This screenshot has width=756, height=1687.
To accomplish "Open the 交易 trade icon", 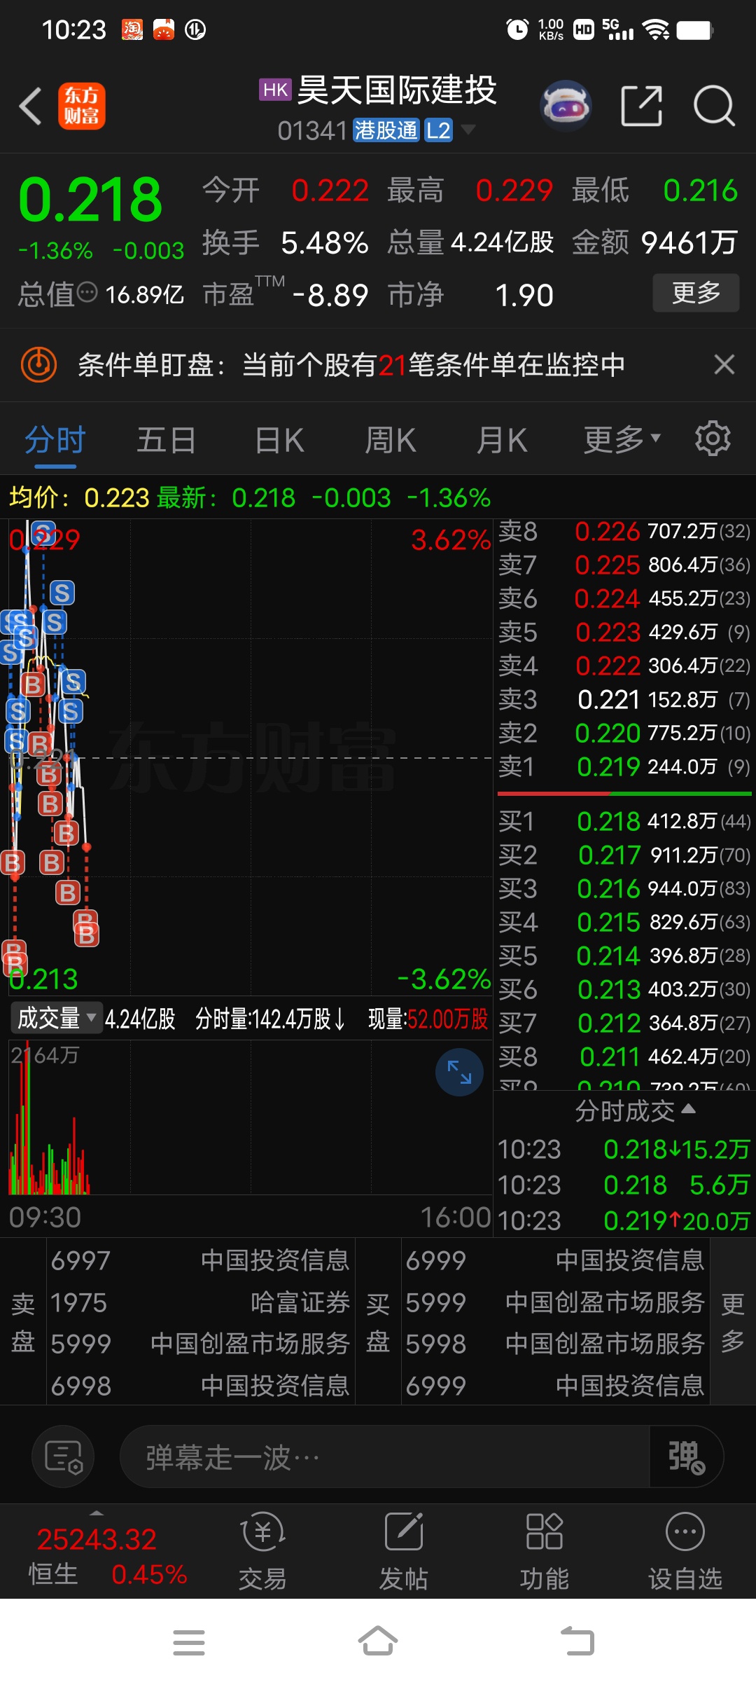I will tap(262, 1552).
